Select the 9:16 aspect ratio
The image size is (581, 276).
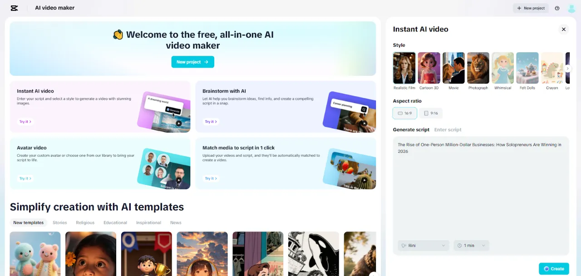click(431, 113)
